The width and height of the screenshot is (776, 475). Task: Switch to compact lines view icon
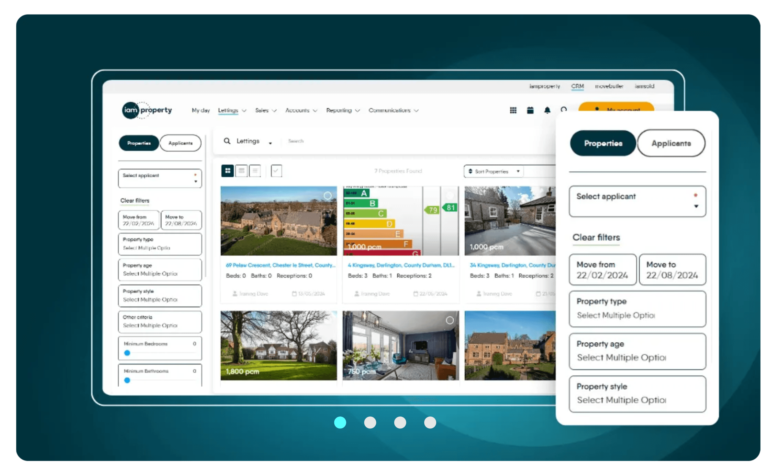pos(255,171)
